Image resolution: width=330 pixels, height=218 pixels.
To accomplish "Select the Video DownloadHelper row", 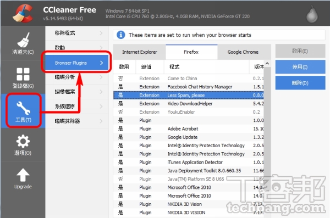I will pos(189,103).
